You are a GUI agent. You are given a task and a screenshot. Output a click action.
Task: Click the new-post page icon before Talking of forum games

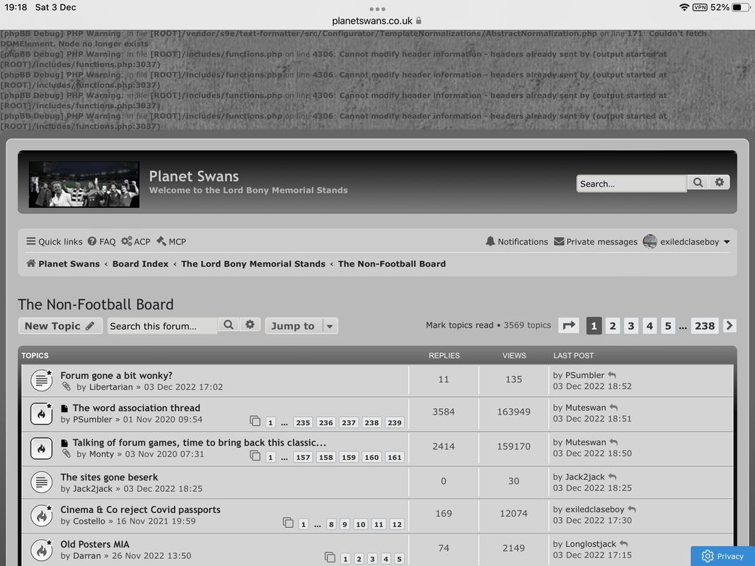click(64, 443)
